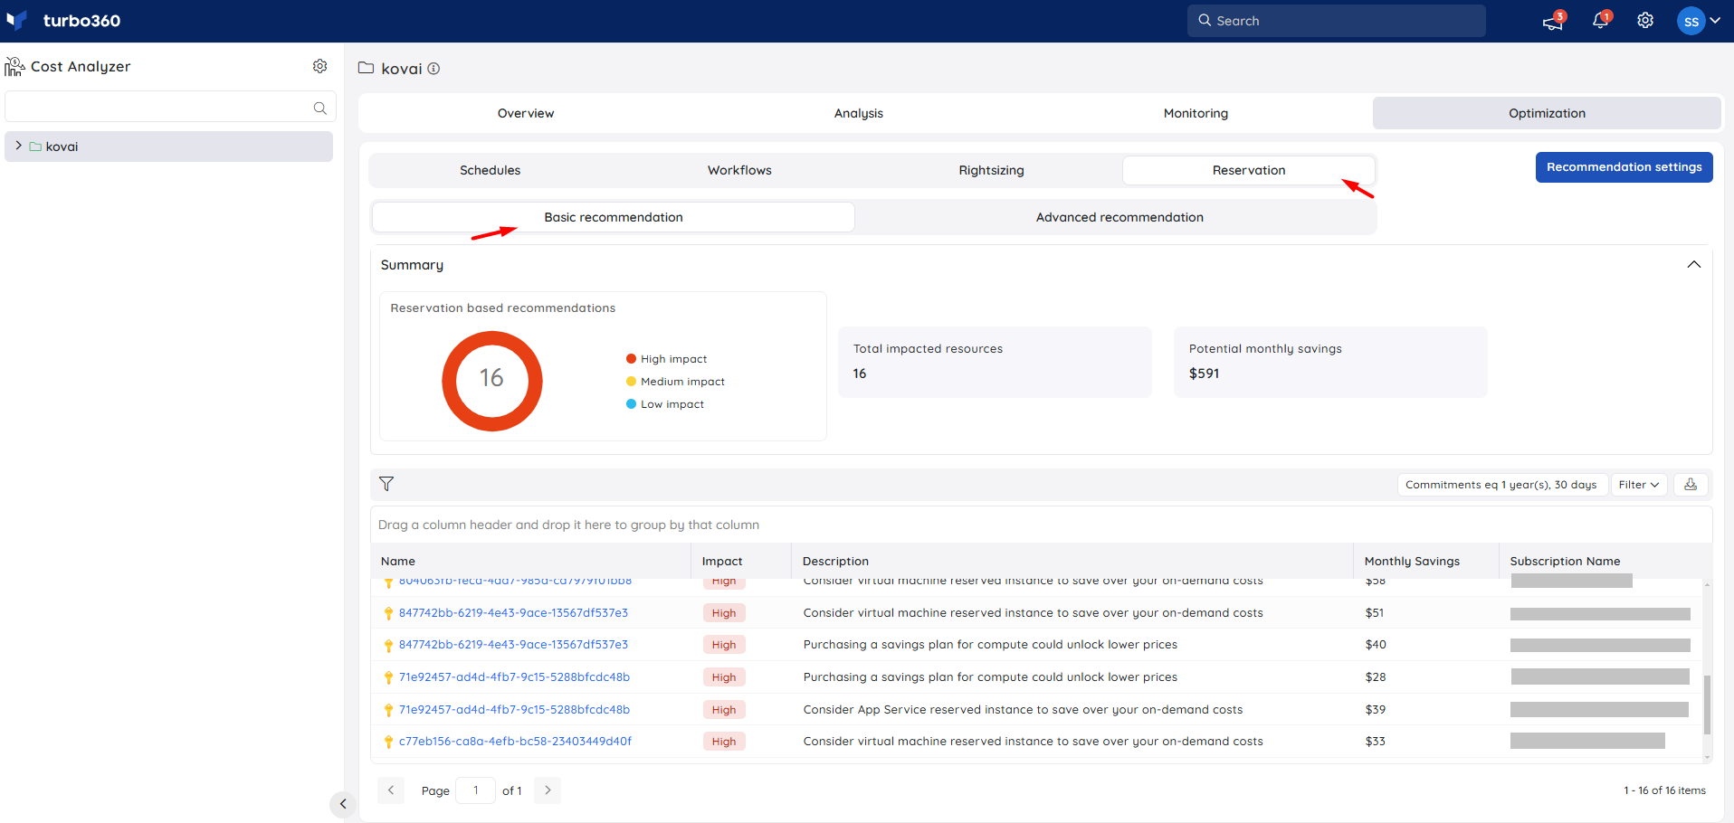Open c77eb156-ca8a-4efb-bc58-23403449d40f link
This screenshot has height=823, width=1734.
coord(515,741)
